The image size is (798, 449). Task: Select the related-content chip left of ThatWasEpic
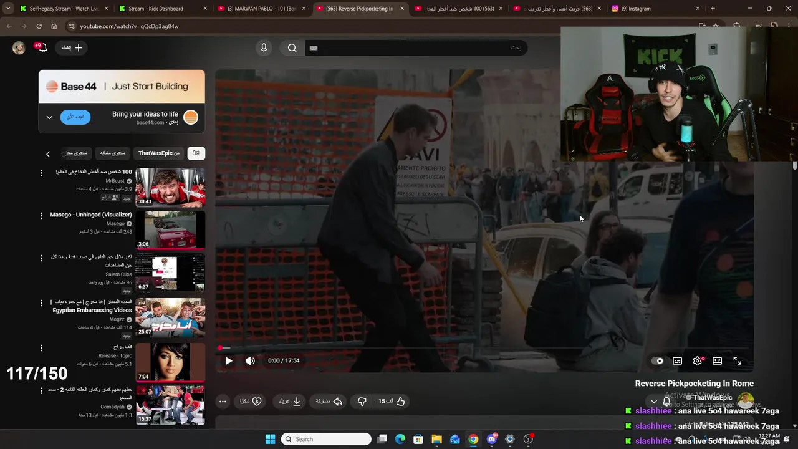point(113,153)
